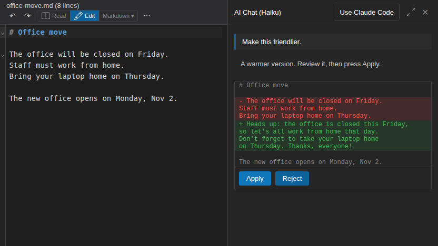Image resolution: width=438 pixels, height=246 pixels.
Task: Apply the suggested warmer version
Action: coord(255,179)
